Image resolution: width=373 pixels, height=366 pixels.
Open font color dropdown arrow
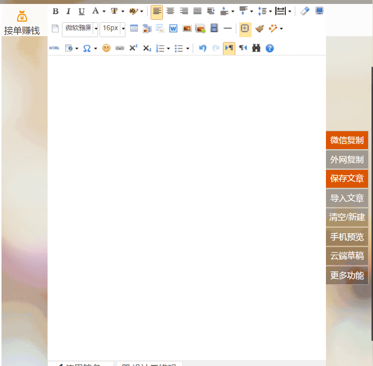(104, 11)
